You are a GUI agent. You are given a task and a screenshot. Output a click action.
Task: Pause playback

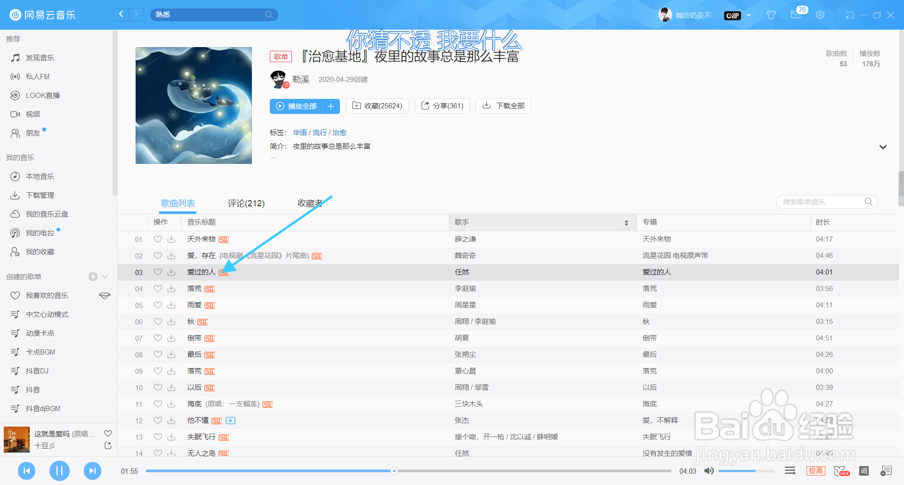click(x=59, y=470)
